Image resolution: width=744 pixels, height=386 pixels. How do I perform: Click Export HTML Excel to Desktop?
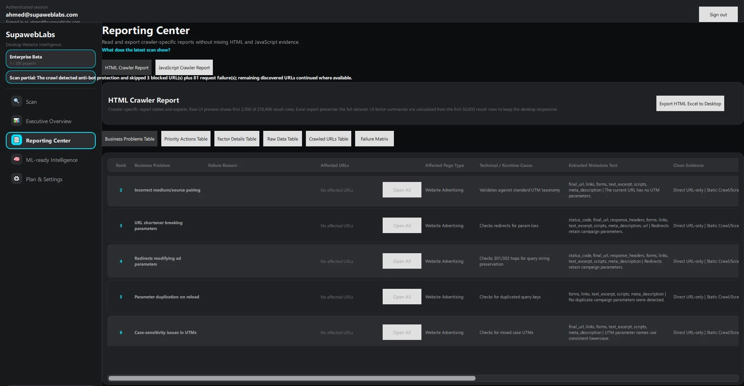point(690,103)
